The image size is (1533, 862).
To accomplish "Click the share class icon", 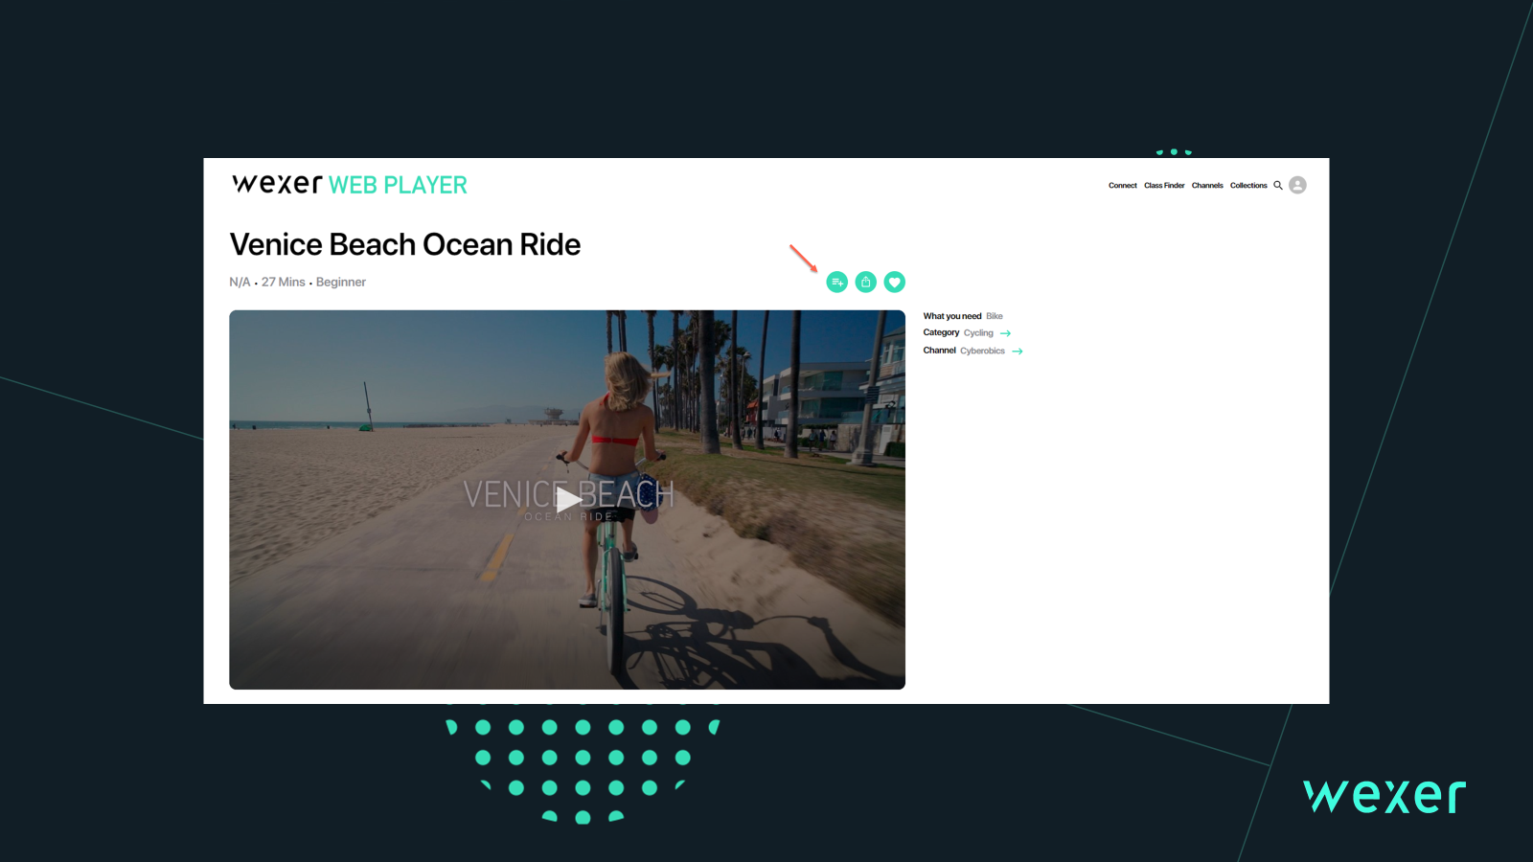I will 865,282.
